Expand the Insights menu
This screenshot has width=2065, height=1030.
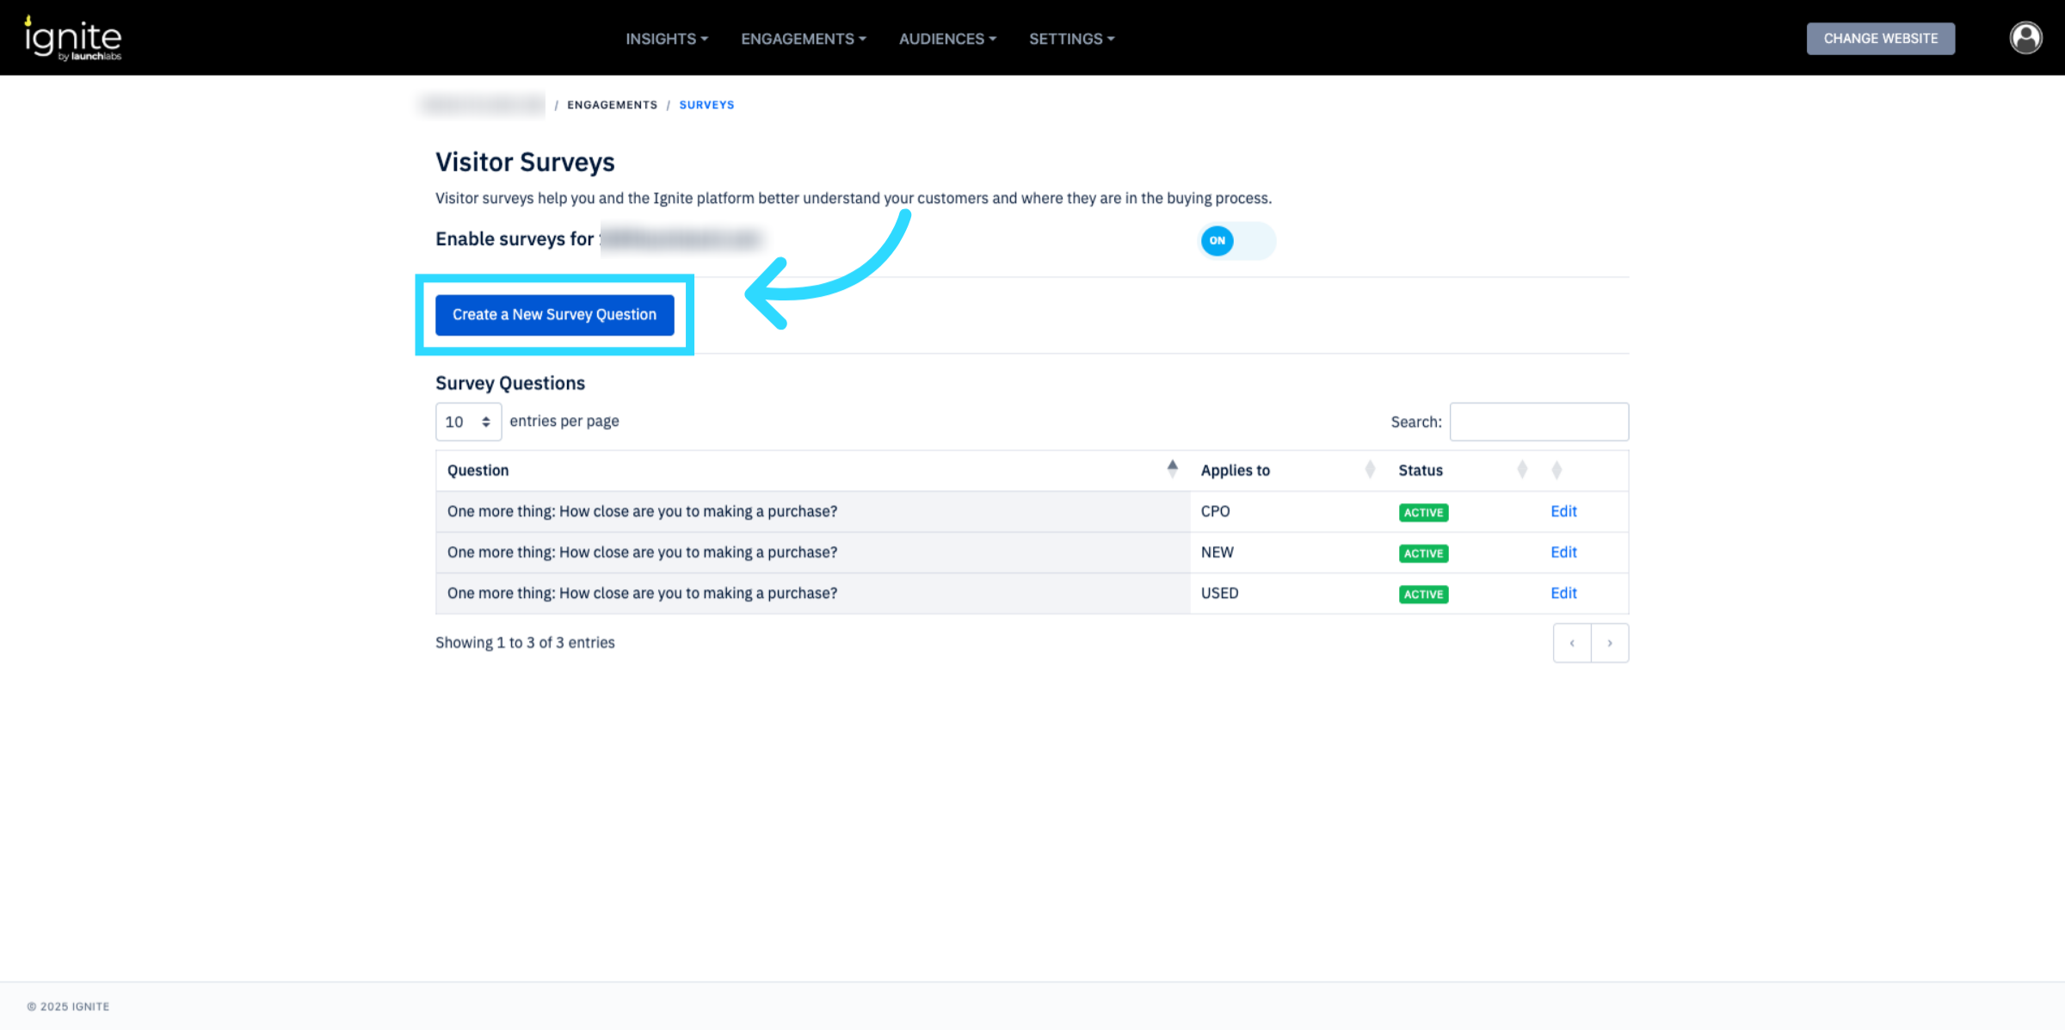click(x=666, y=39)
